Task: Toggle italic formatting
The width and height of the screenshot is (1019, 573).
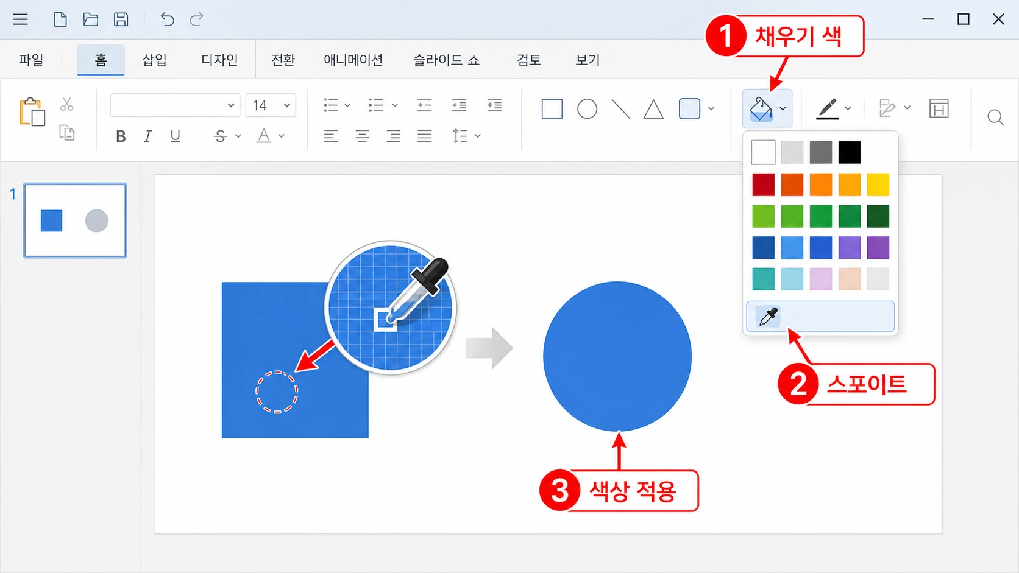Action: click(147, 136)
